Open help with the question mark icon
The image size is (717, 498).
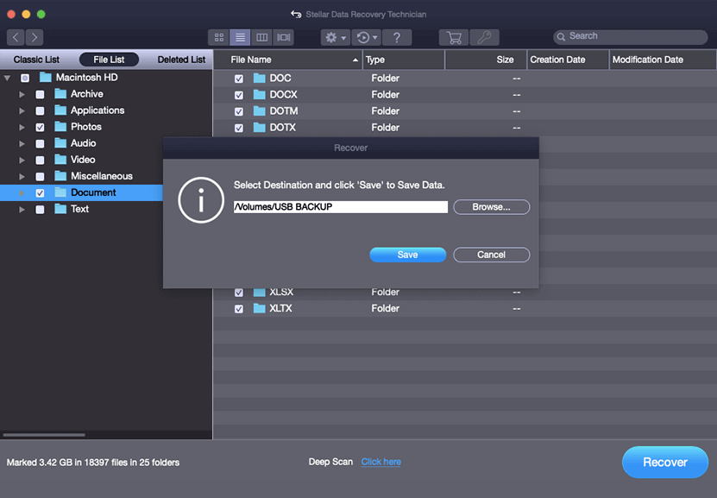pyautogui.click(x=396, y=37)
